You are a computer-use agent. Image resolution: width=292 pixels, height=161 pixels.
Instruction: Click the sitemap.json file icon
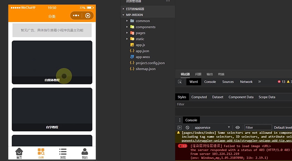(x=132, y=69)
